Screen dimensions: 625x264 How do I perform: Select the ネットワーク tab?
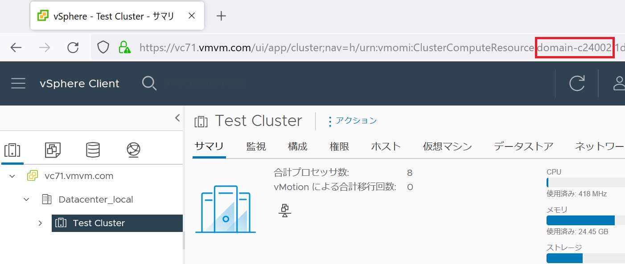tap(600, 146)
